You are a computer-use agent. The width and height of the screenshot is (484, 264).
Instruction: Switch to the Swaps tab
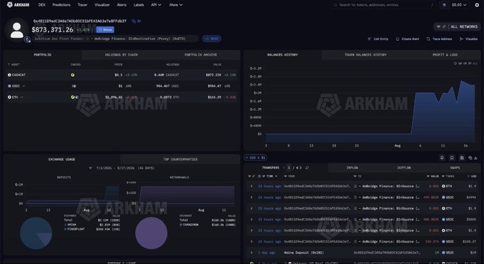coord(455,168)
